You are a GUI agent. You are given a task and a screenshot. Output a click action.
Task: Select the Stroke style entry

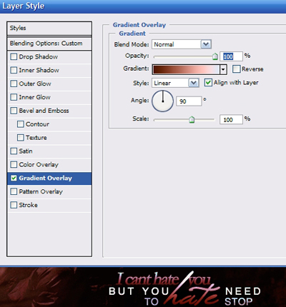(49, 205)
